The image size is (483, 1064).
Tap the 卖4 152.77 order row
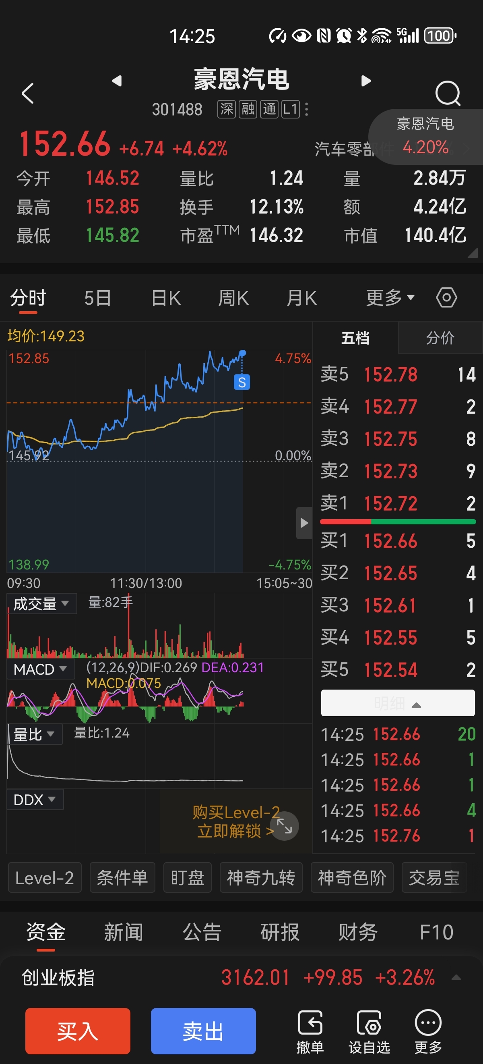398,407
